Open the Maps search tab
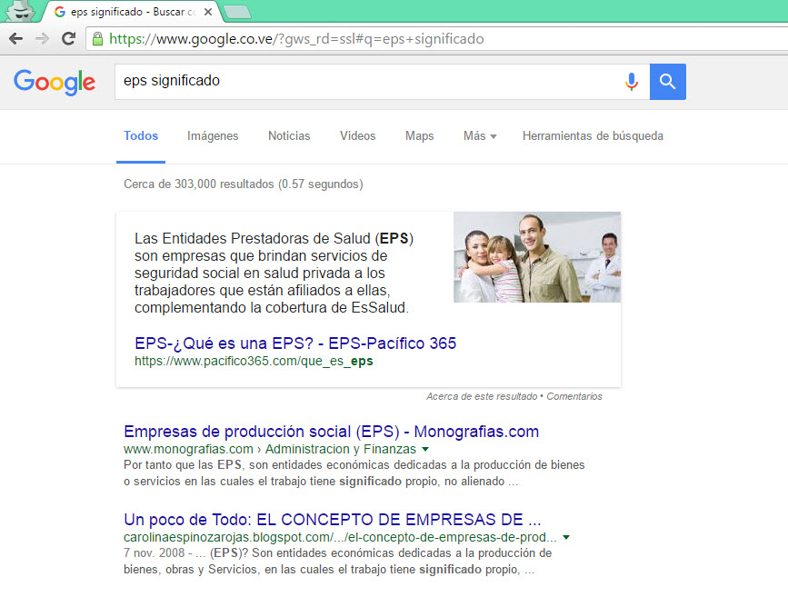 419,136
